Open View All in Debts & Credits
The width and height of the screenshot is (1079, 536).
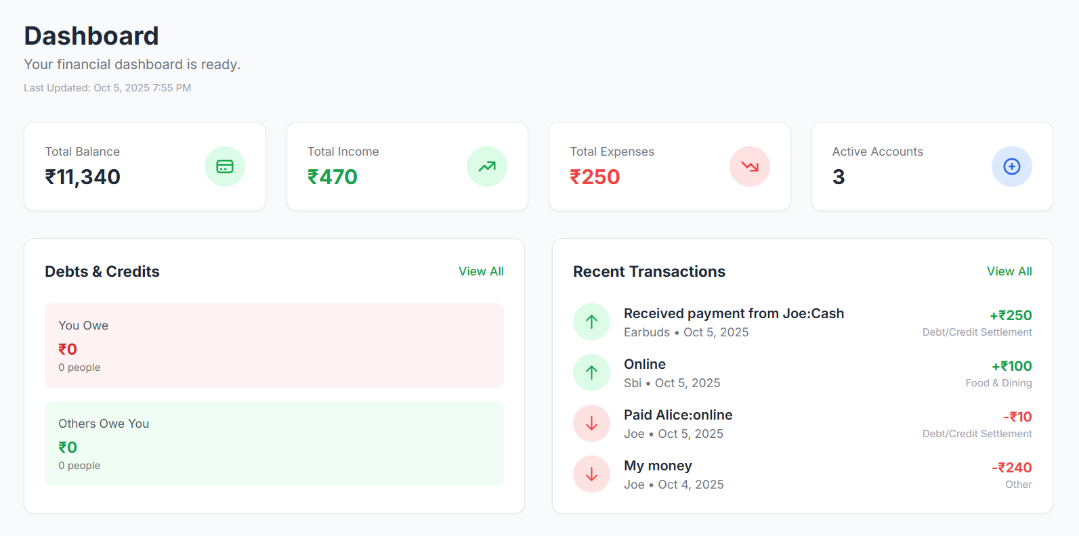[481, 271]
